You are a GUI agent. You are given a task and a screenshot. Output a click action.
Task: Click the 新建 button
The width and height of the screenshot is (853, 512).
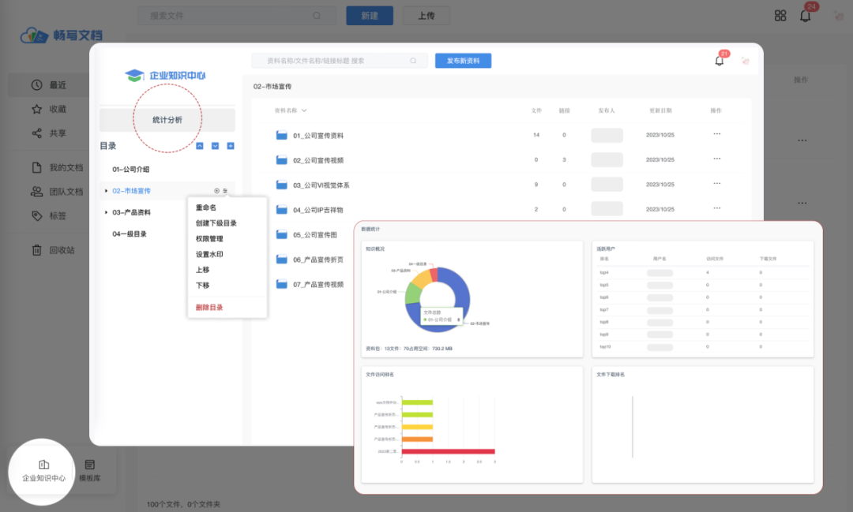pyautogui.click(x=370, y=16)
